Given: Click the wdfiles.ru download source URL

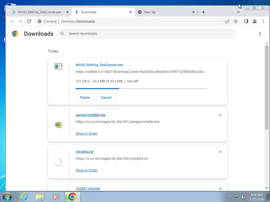Looking at the screenshot, I should tap(141, 72).
